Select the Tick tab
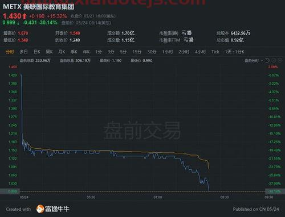Viewport: 285px width, 217px height. pos(215,52)
